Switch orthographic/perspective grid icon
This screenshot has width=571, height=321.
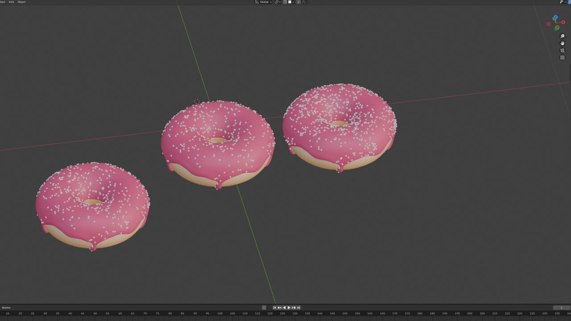point(562,58)
